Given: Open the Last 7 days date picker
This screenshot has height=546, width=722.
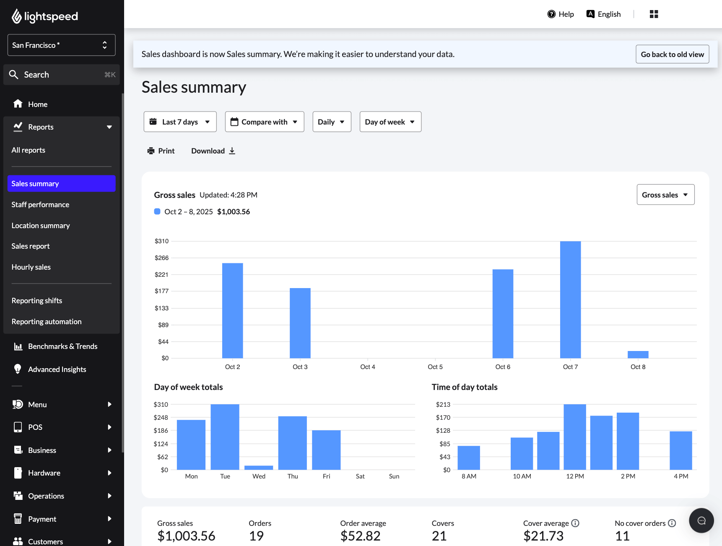Looking at the screenshot, I should tap(180, 122).
